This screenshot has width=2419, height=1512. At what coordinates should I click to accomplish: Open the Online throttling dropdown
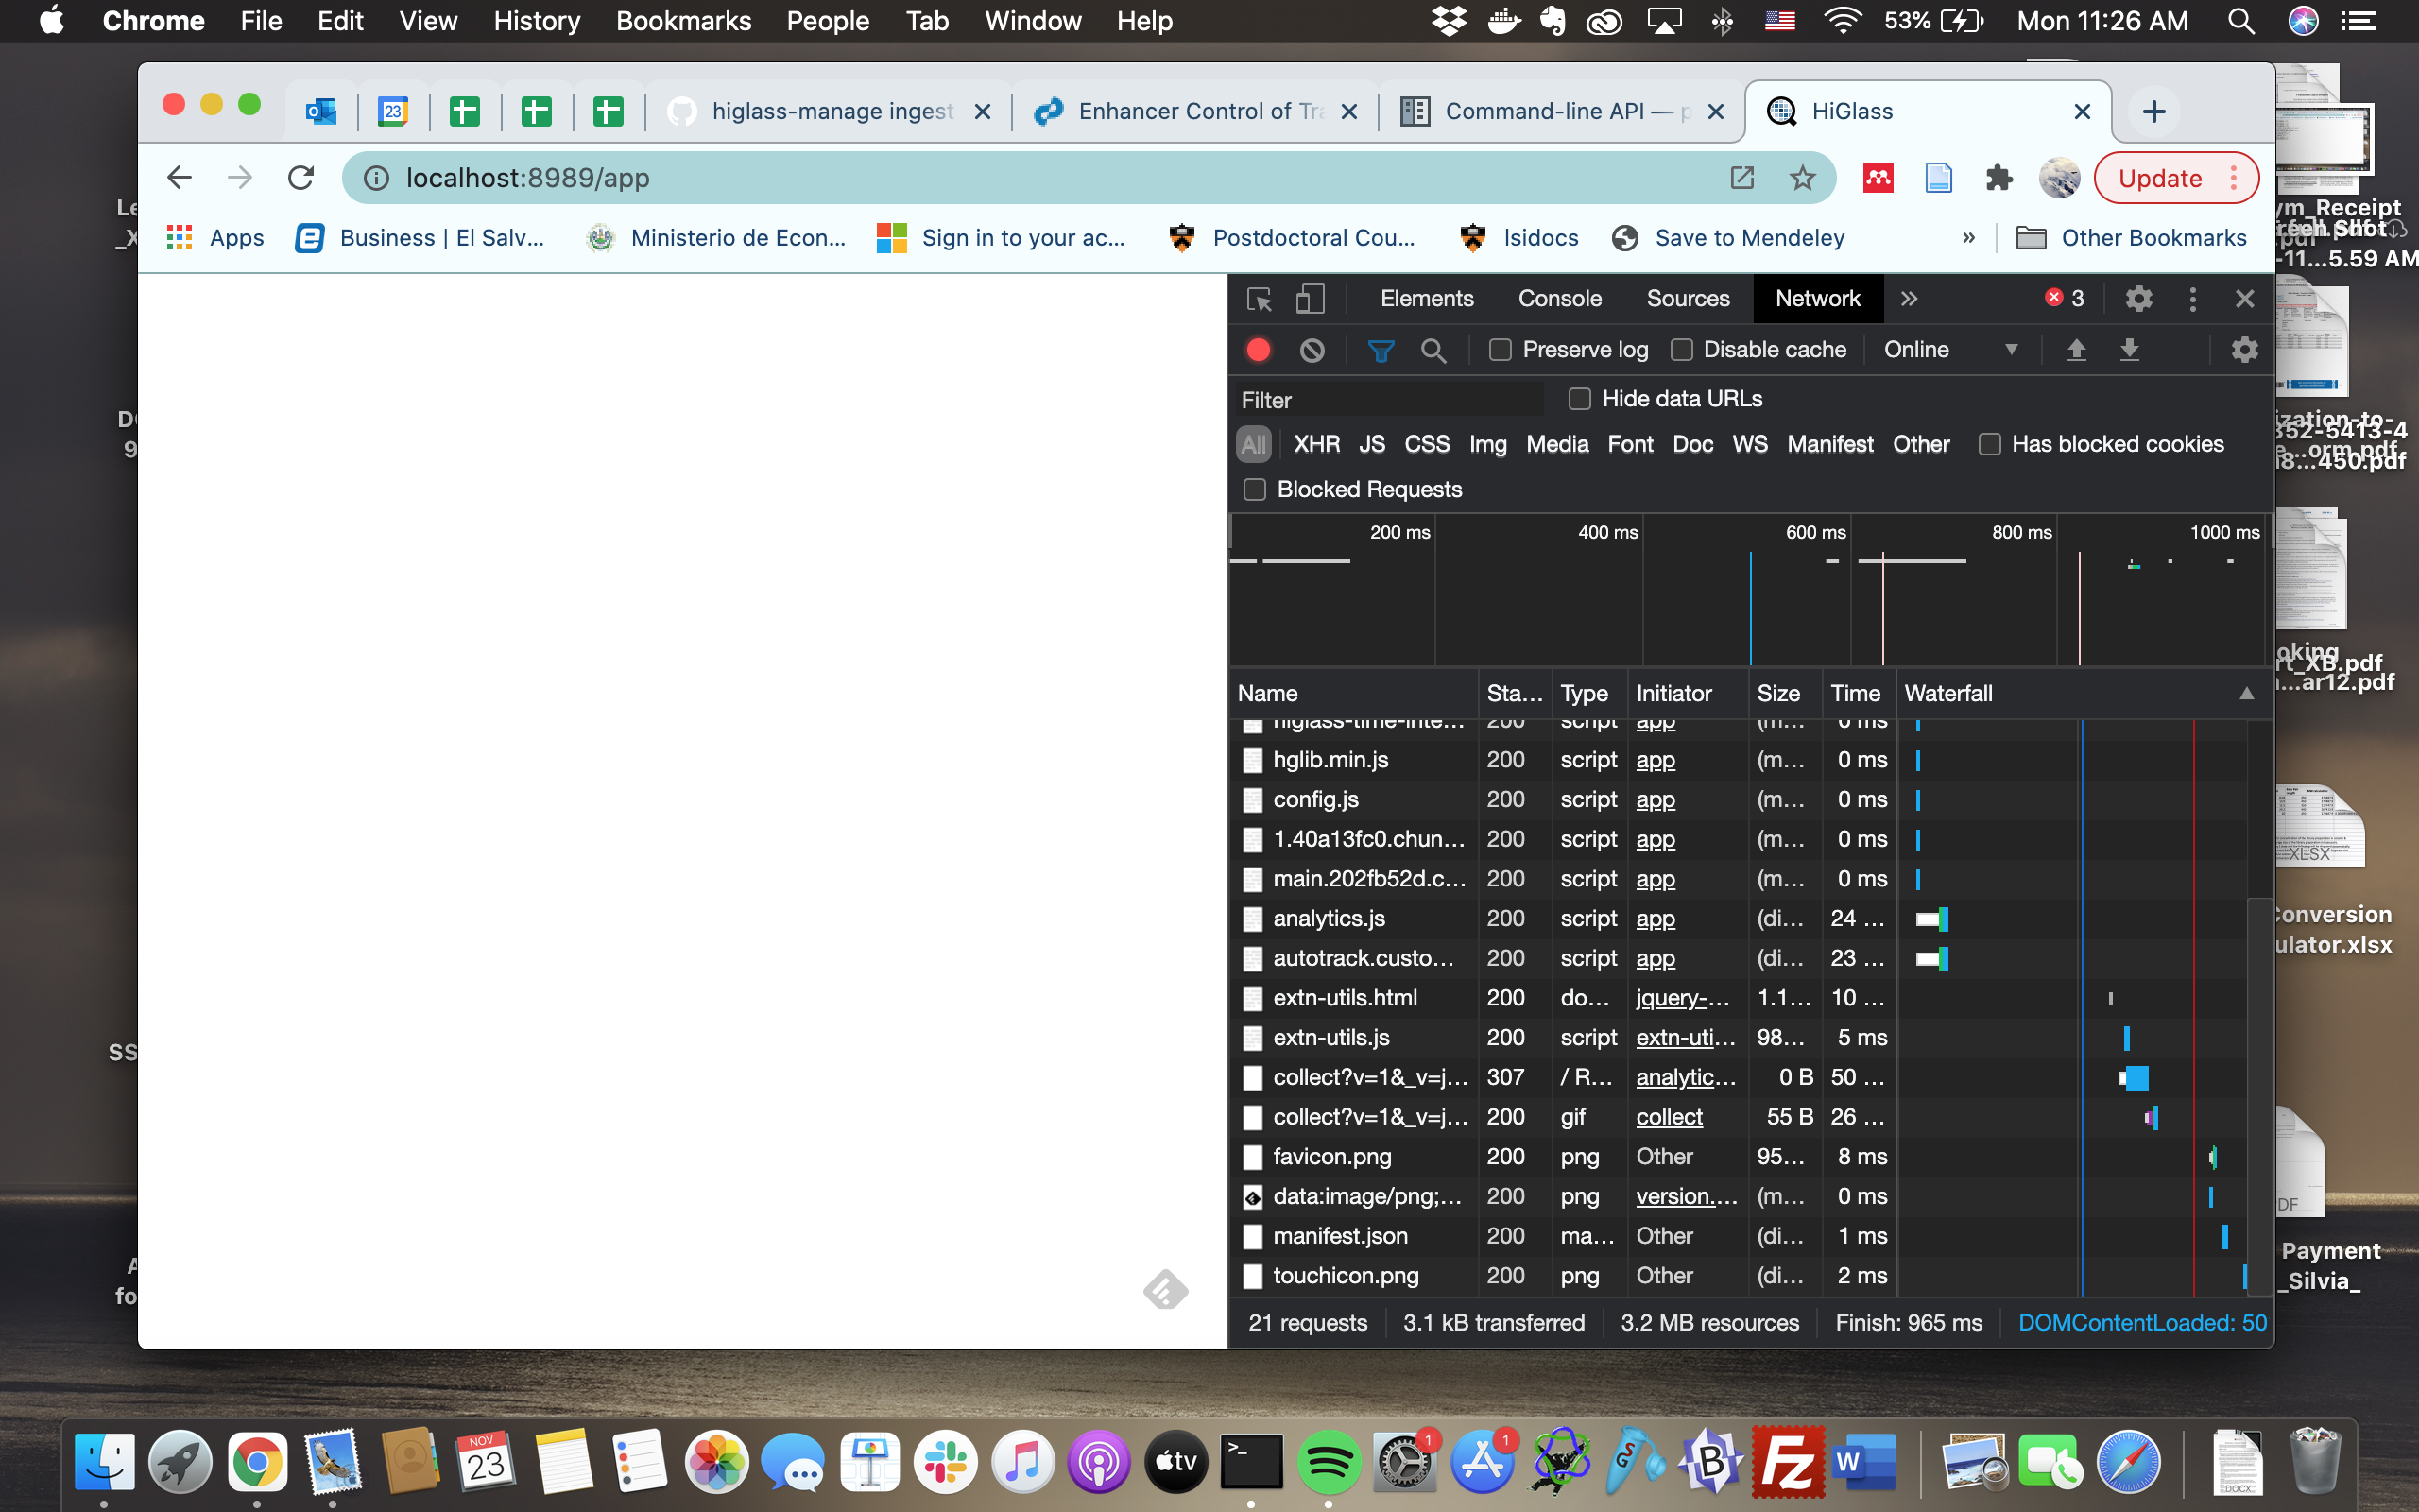click(x=1949, y=349)
